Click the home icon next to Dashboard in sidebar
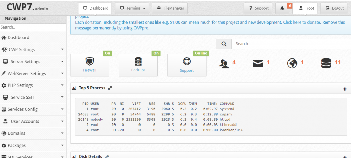This screenshot has height=158, width=351. [4, 38]
